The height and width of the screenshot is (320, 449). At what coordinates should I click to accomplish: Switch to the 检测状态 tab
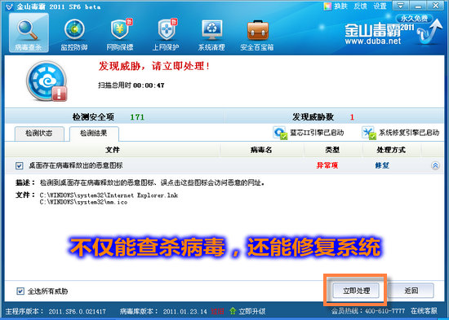(39, 134)
